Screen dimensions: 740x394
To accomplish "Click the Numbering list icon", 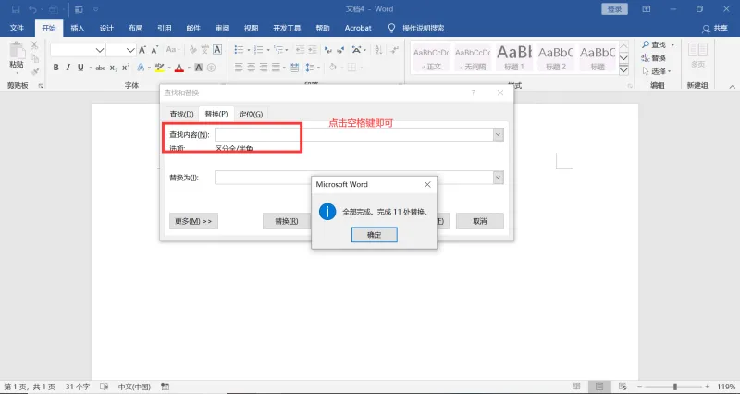I will (258, 50).
